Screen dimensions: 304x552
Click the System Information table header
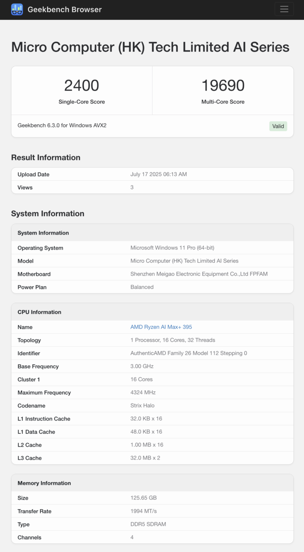point(152,233)
